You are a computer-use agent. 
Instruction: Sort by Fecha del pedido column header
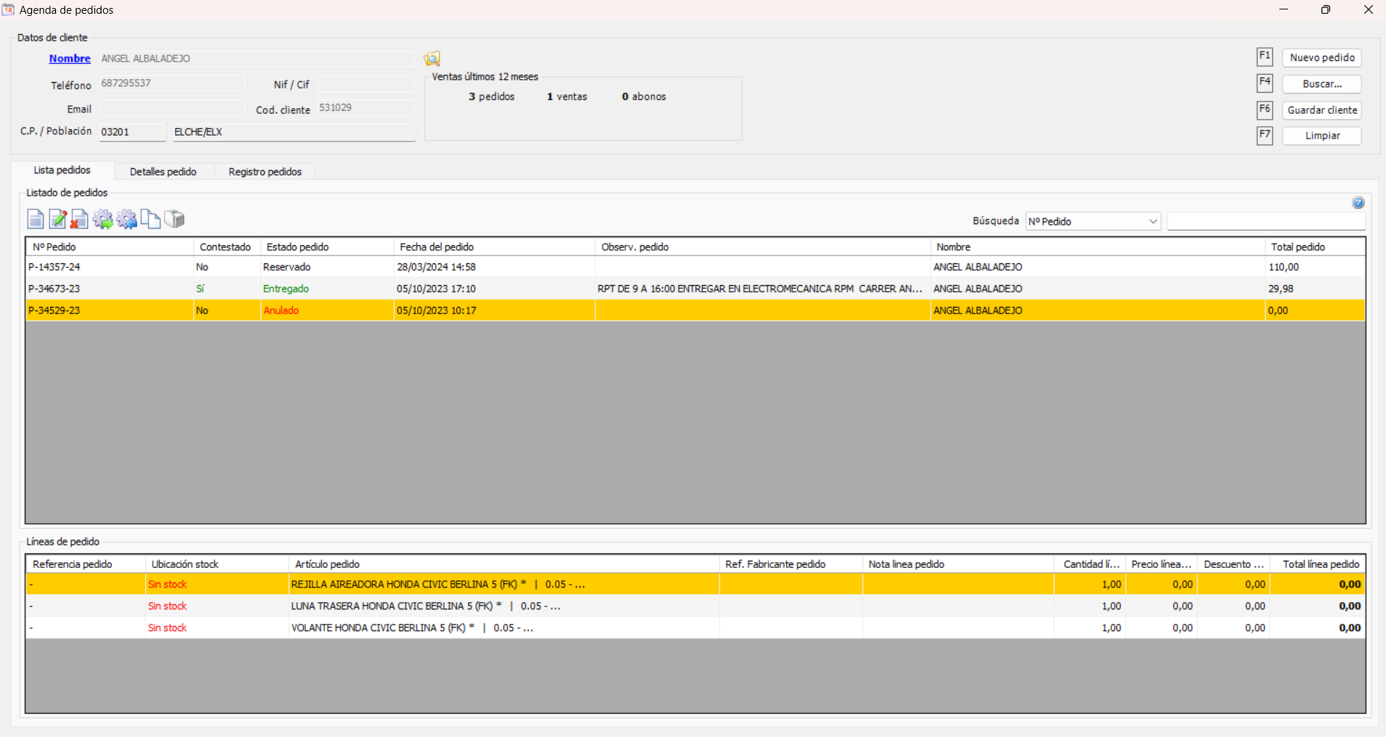(x=493, y=247)
